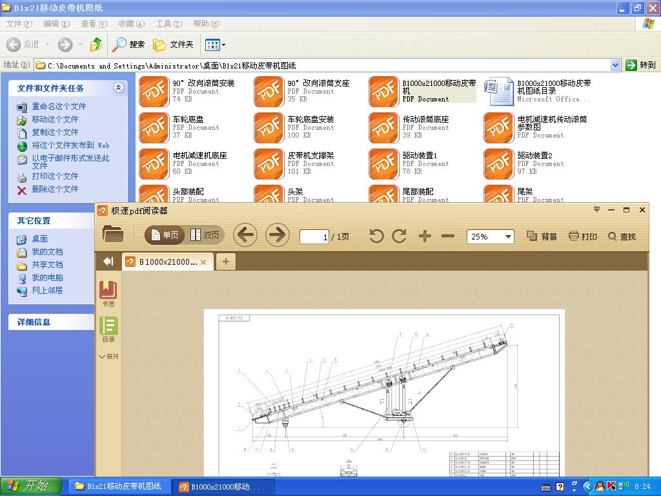Go to next page arrow in PDF reader
Viewport: 661px width, 496px height.
click(x=278, y=235)
